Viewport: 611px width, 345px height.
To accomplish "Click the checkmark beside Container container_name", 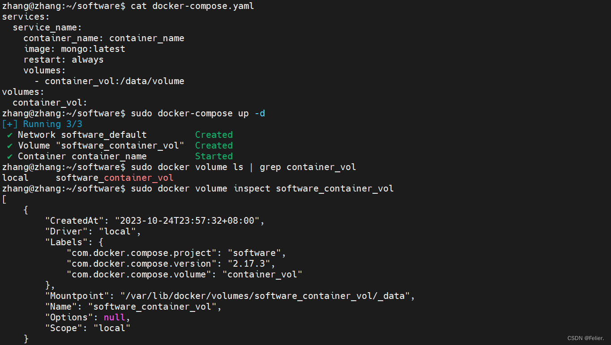I will [10, 156].
